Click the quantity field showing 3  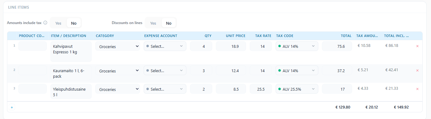pyautogui.click(x=201, y=71)
